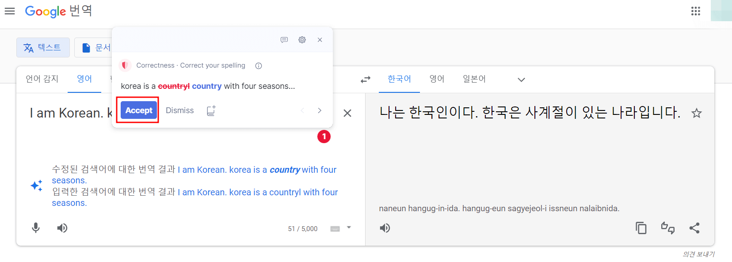Click corrected query link with bold country
The image size is (732, 262).
tap(194, 175)
